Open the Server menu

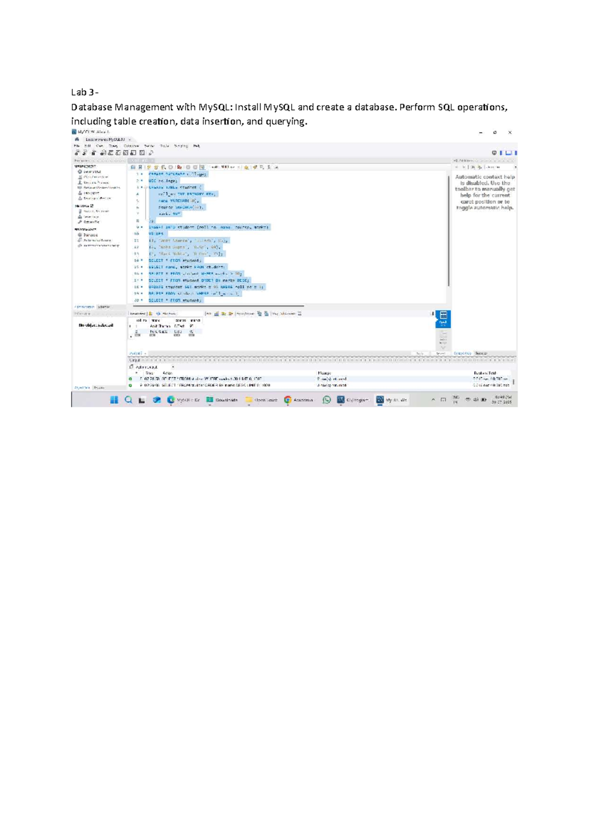point(149,146)
